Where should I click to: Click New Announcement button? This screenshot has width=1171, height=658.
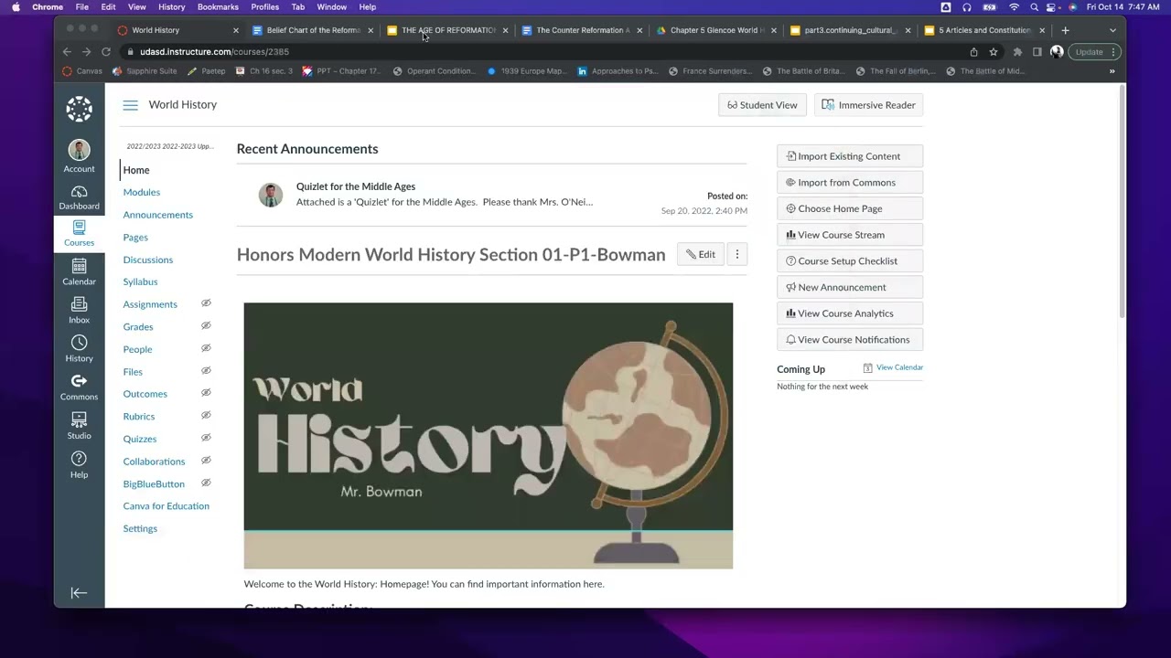850,287
